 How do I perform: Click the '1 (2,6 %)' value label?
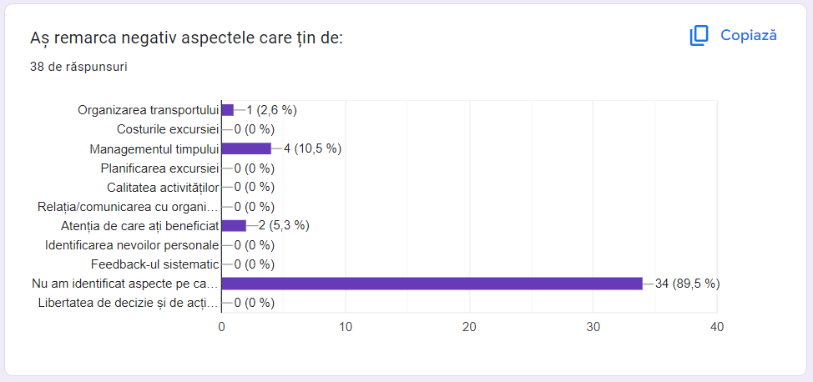click(x=271, y=110)
